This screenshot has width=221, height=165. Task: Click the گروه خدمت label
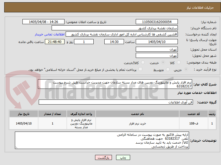pos(207,102)
